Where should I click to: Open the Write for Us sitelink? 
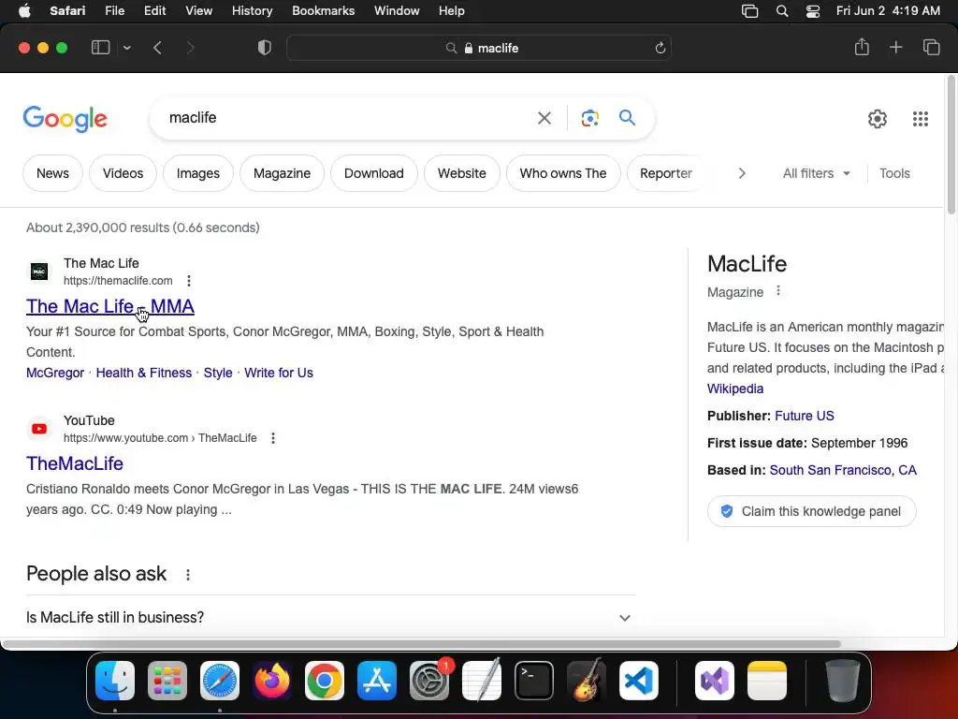[x=279, y=373]
